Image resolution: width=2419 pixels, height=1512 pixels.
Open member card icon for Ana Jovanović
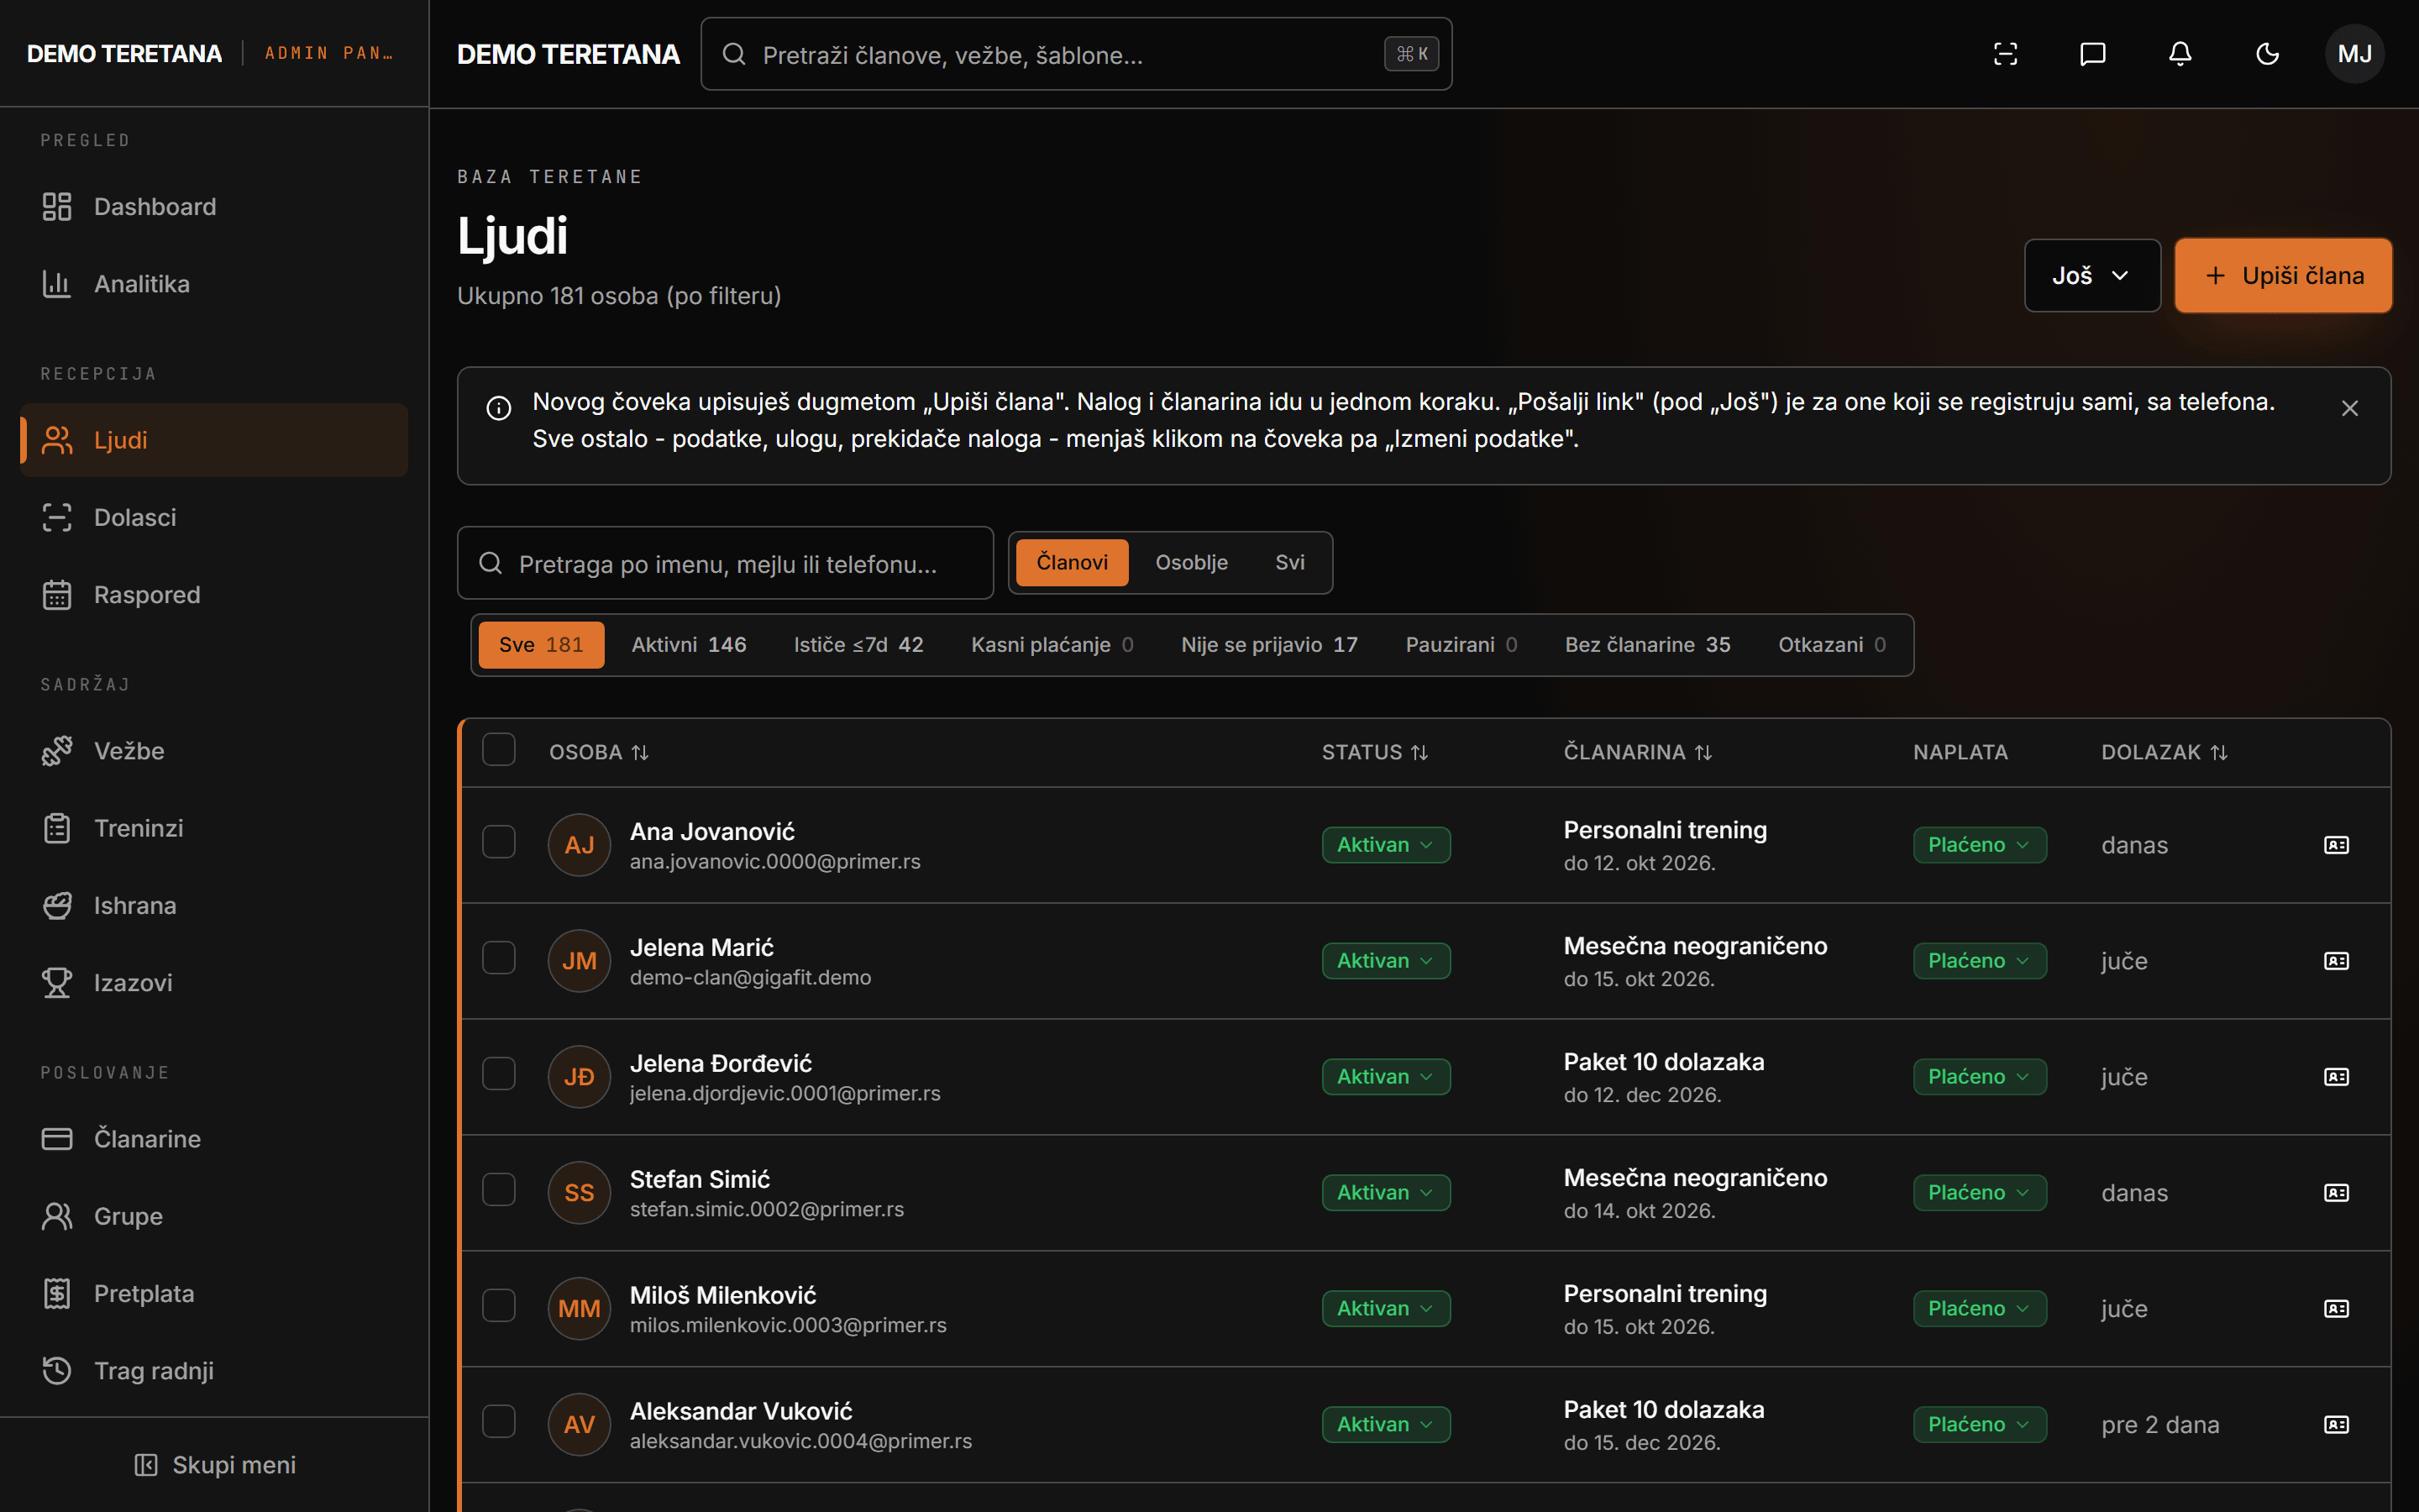click(x=2336, y=845)
